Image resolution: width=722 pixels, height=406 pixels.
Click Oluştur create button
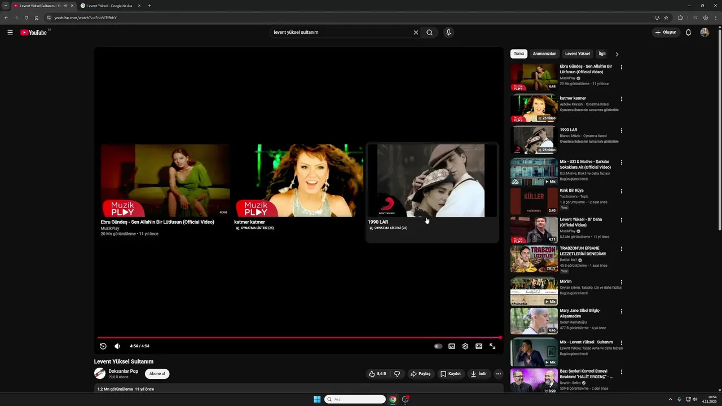[666, 33]
